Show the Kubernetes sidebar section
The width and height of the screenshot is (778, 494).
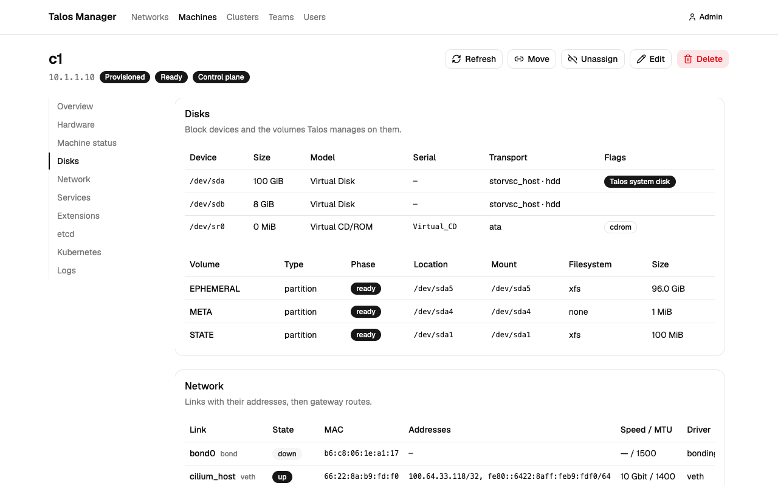click(x=79, y=252)
